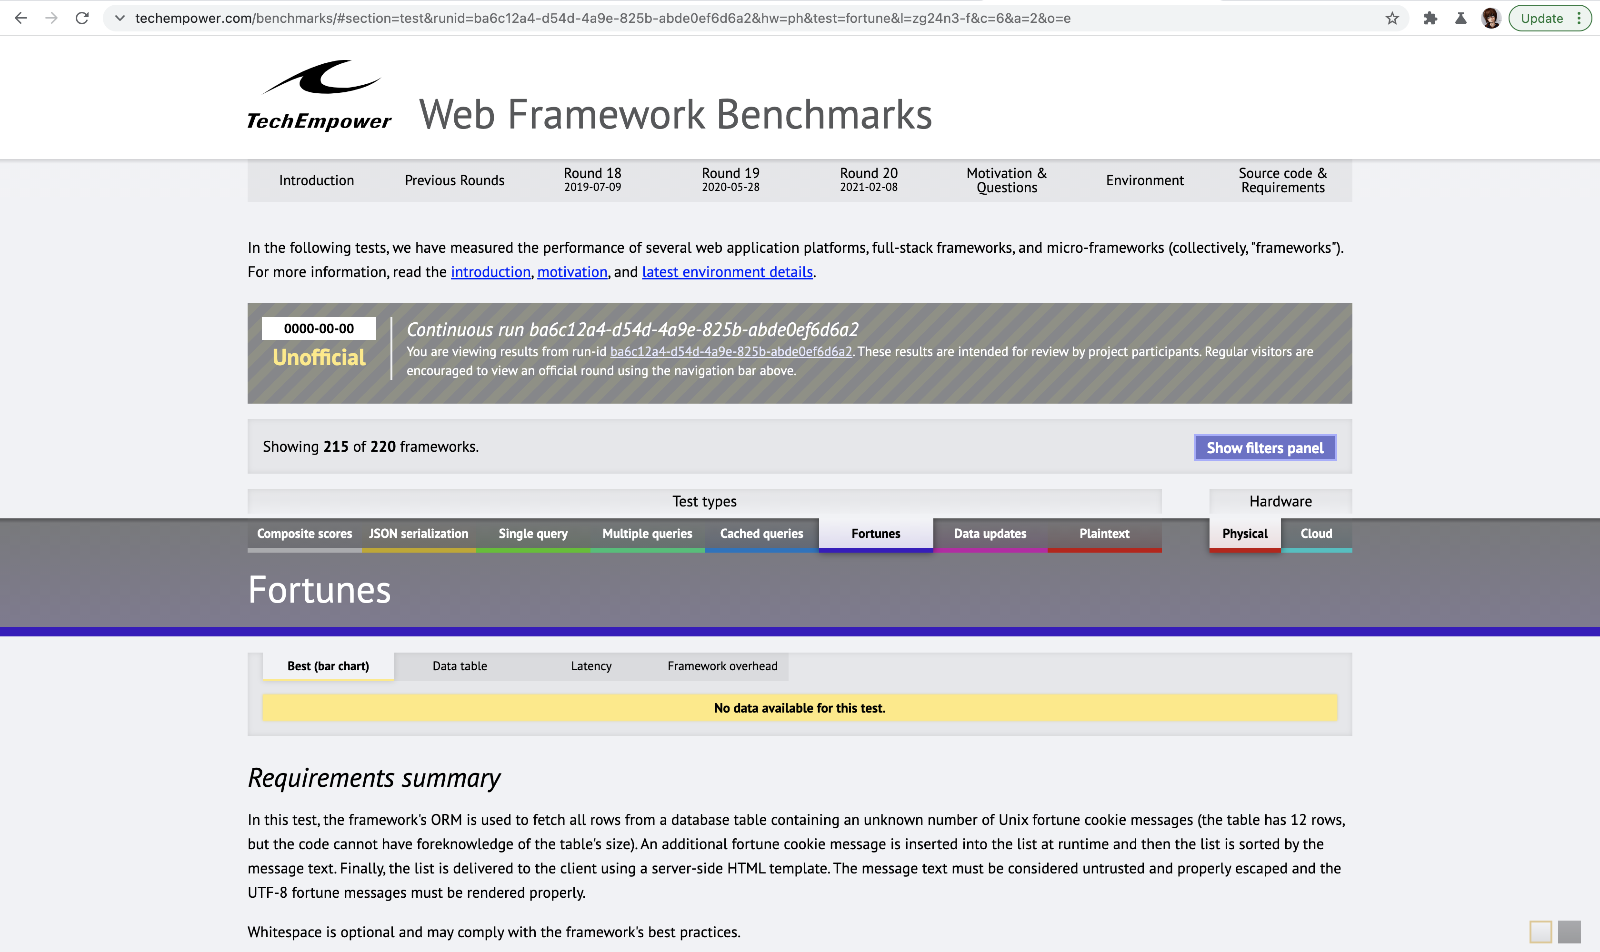Reload the page with the refresh icon
Viewport: 1600px width, 952px height.
coord(82,18)
